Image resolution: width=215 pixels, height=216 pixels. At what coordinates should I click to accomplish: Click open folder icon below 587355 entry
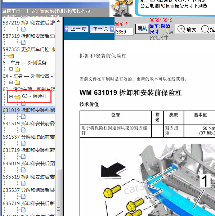[11, 56]
